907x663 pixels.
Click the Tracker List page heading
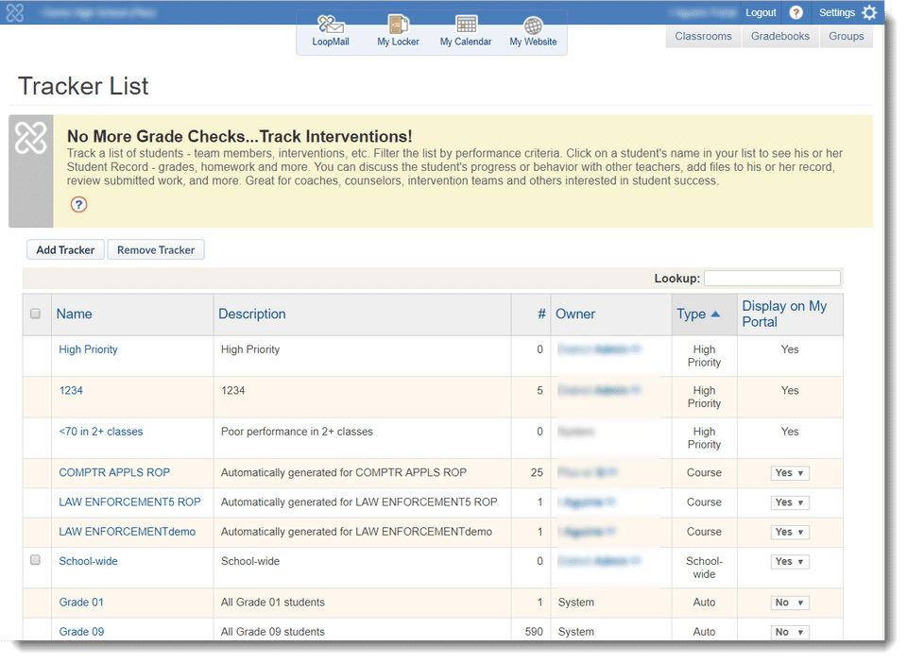(x=83, y=86)
